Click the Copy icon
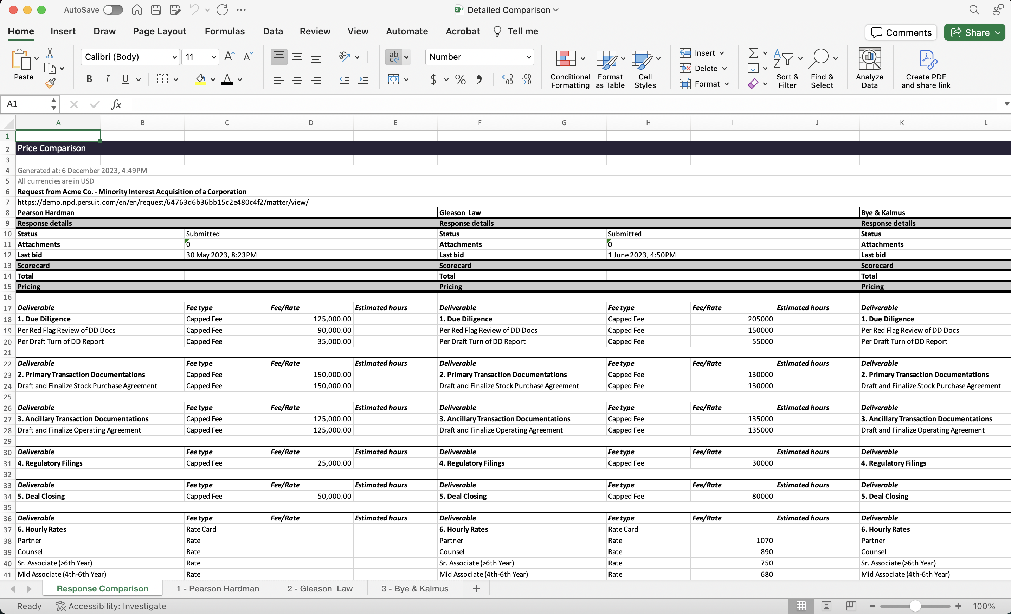This screenshot has height=614, width=1011. (50, 68)
